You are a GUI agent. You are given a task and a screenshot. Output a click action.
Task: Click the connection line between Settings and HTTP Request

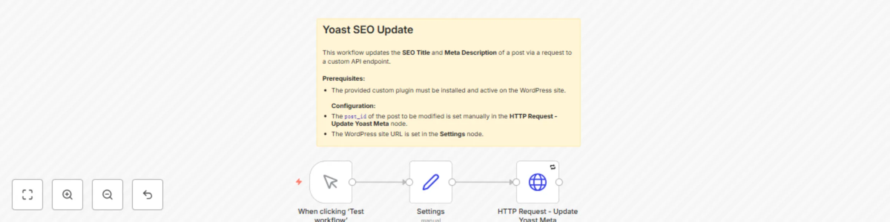(x=484, y=182)
